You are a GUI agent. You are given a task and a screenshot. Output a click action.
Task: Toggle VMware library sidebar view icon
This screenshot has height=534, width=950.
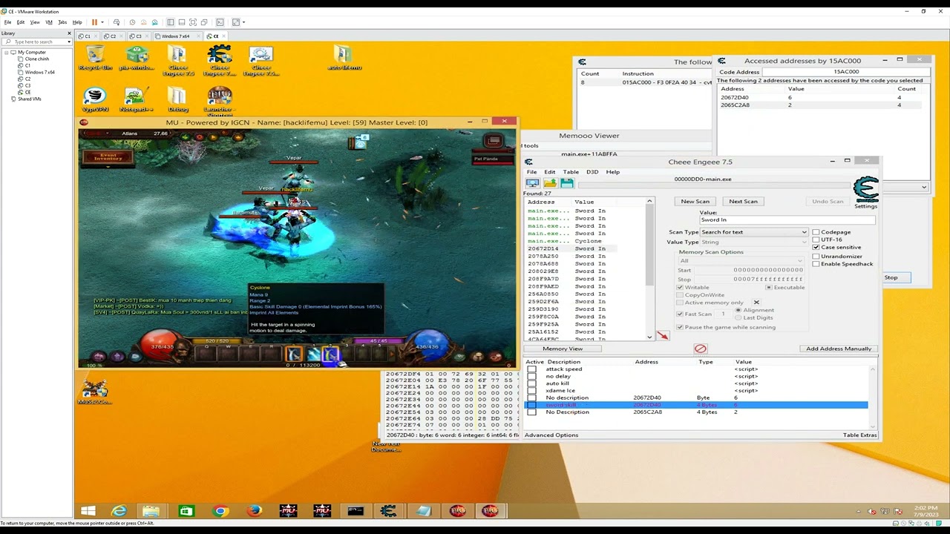tap(171, 22)
